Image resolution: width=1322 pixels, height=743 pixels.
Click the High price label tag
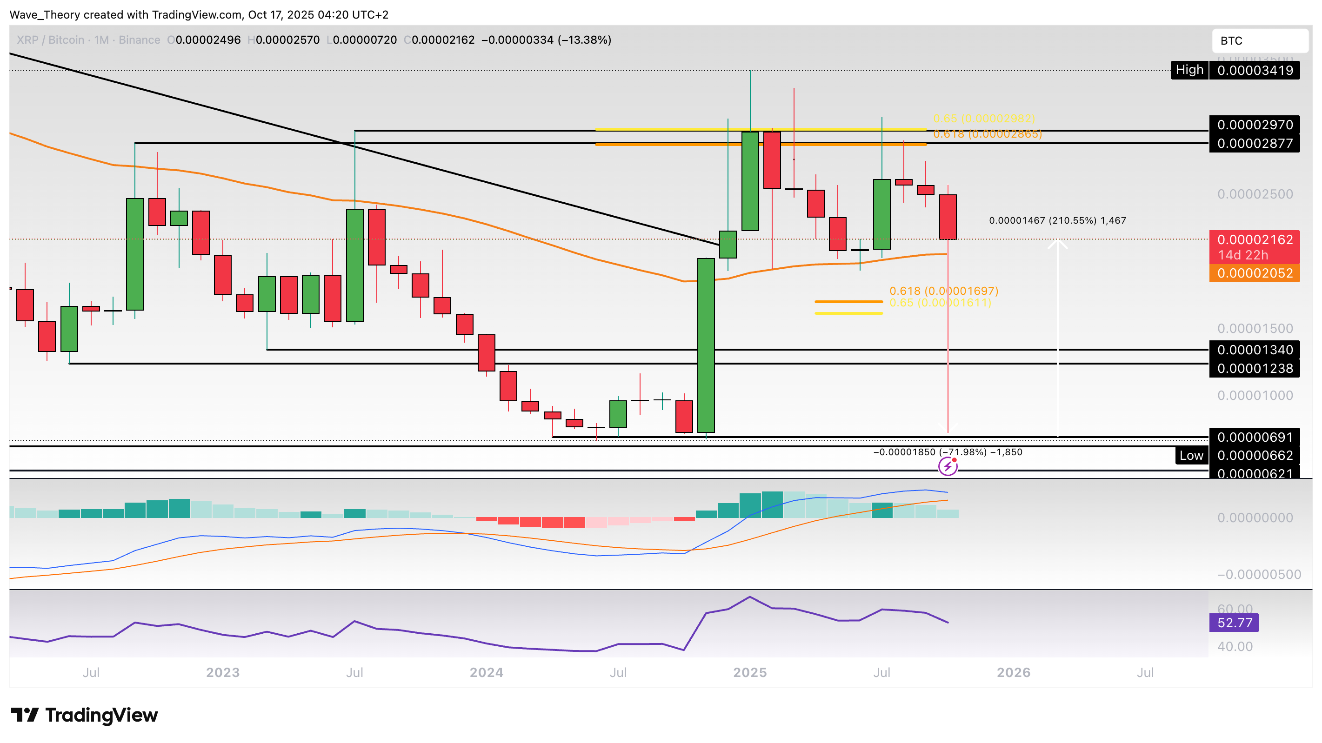click(1189, 70)
